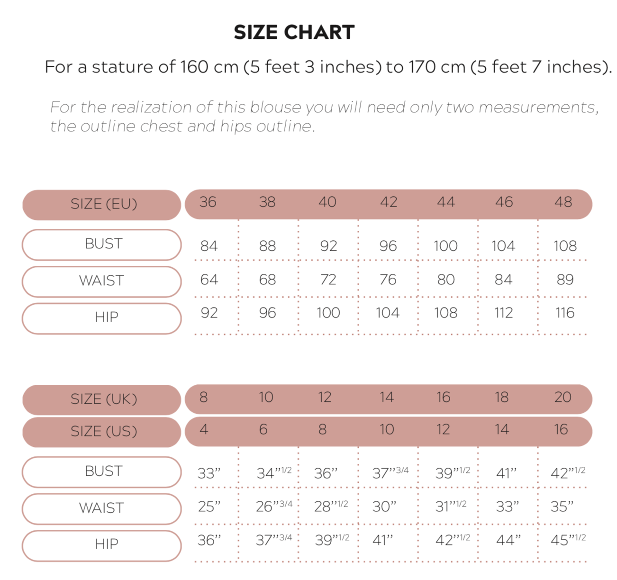The width and height of the screenshot is (617, 580).
Task: Click the SIZE CHART title
Action: pyautogui.click(x=294, y=32)
